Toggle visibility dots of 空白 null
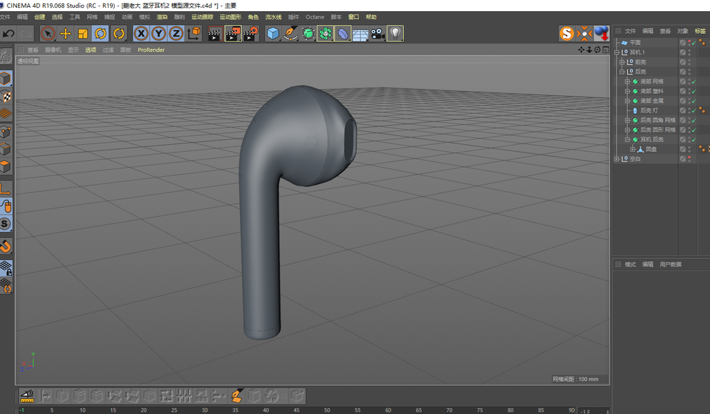Image resolution: width=710 pixels, height=414 pixels. 689,159
